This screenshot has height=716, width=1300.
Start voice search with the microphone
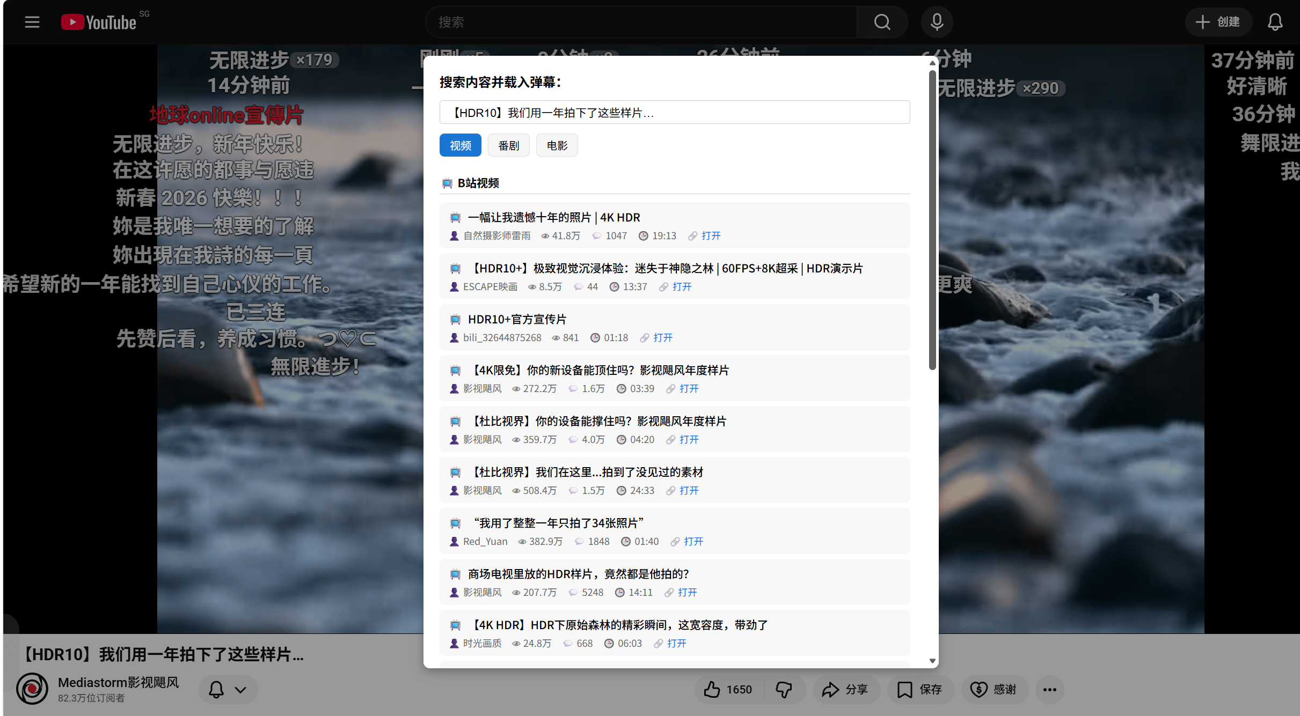[x=937, y=22]
